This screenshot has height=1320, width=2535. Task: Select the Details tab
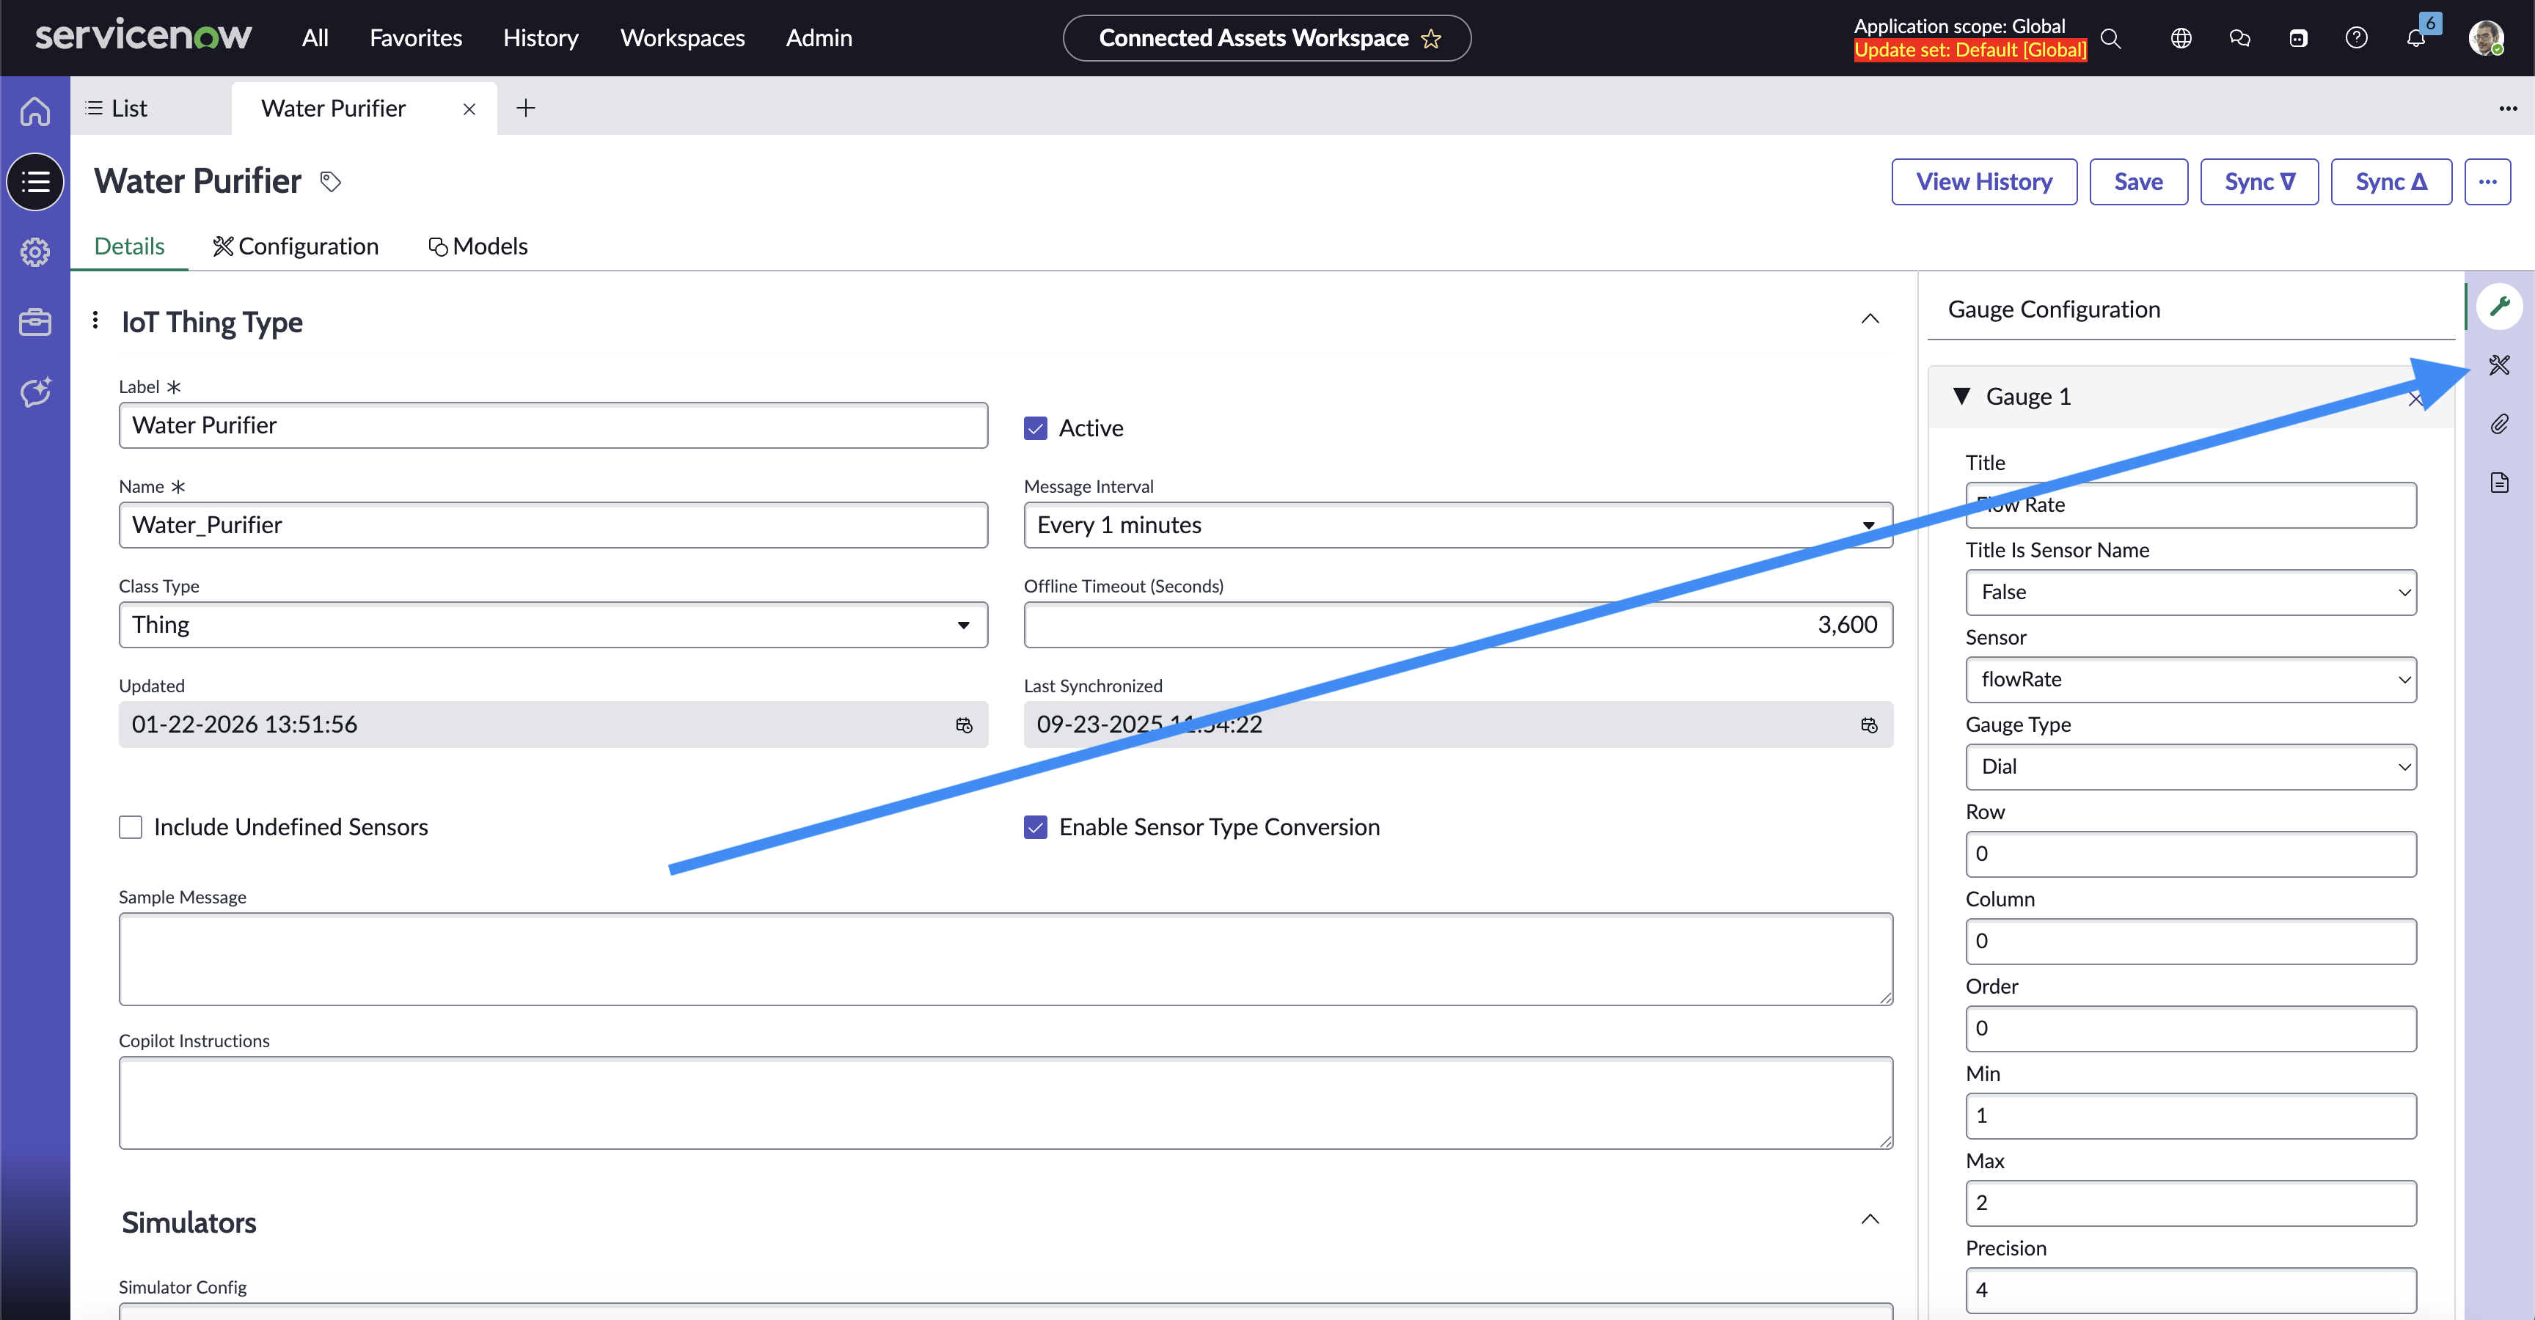(x=129, y=246)
